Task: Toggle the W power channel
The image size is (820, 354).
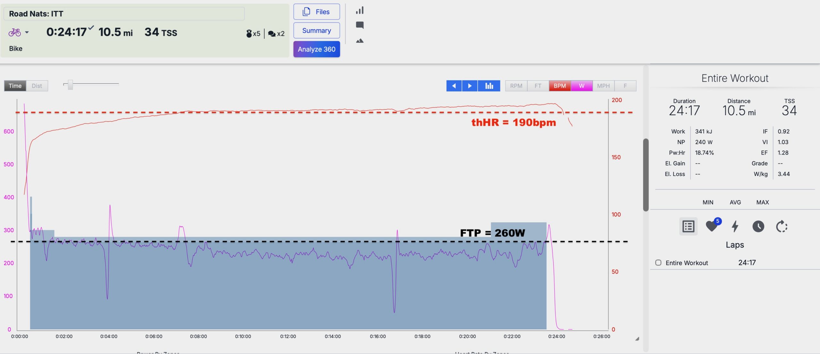Action: coord(581,86)
